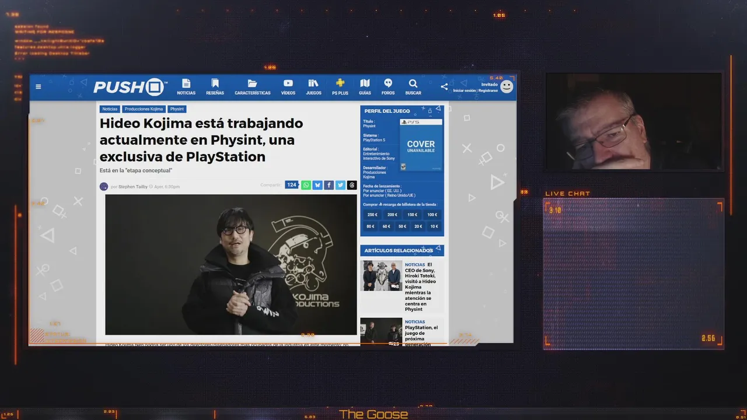Viewport: 747px width, 420px height.
Task: Select the 50 € wallet top-up
Action: (402, 226)
